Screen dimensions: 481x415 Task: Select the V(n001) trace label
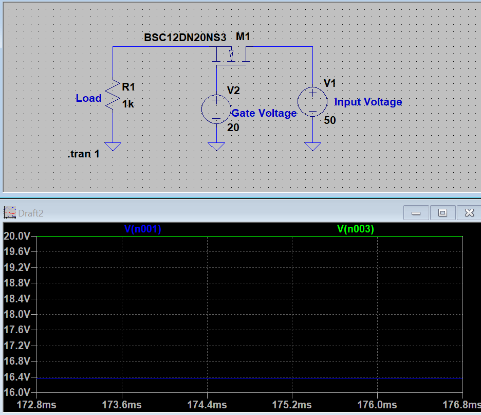143,229
